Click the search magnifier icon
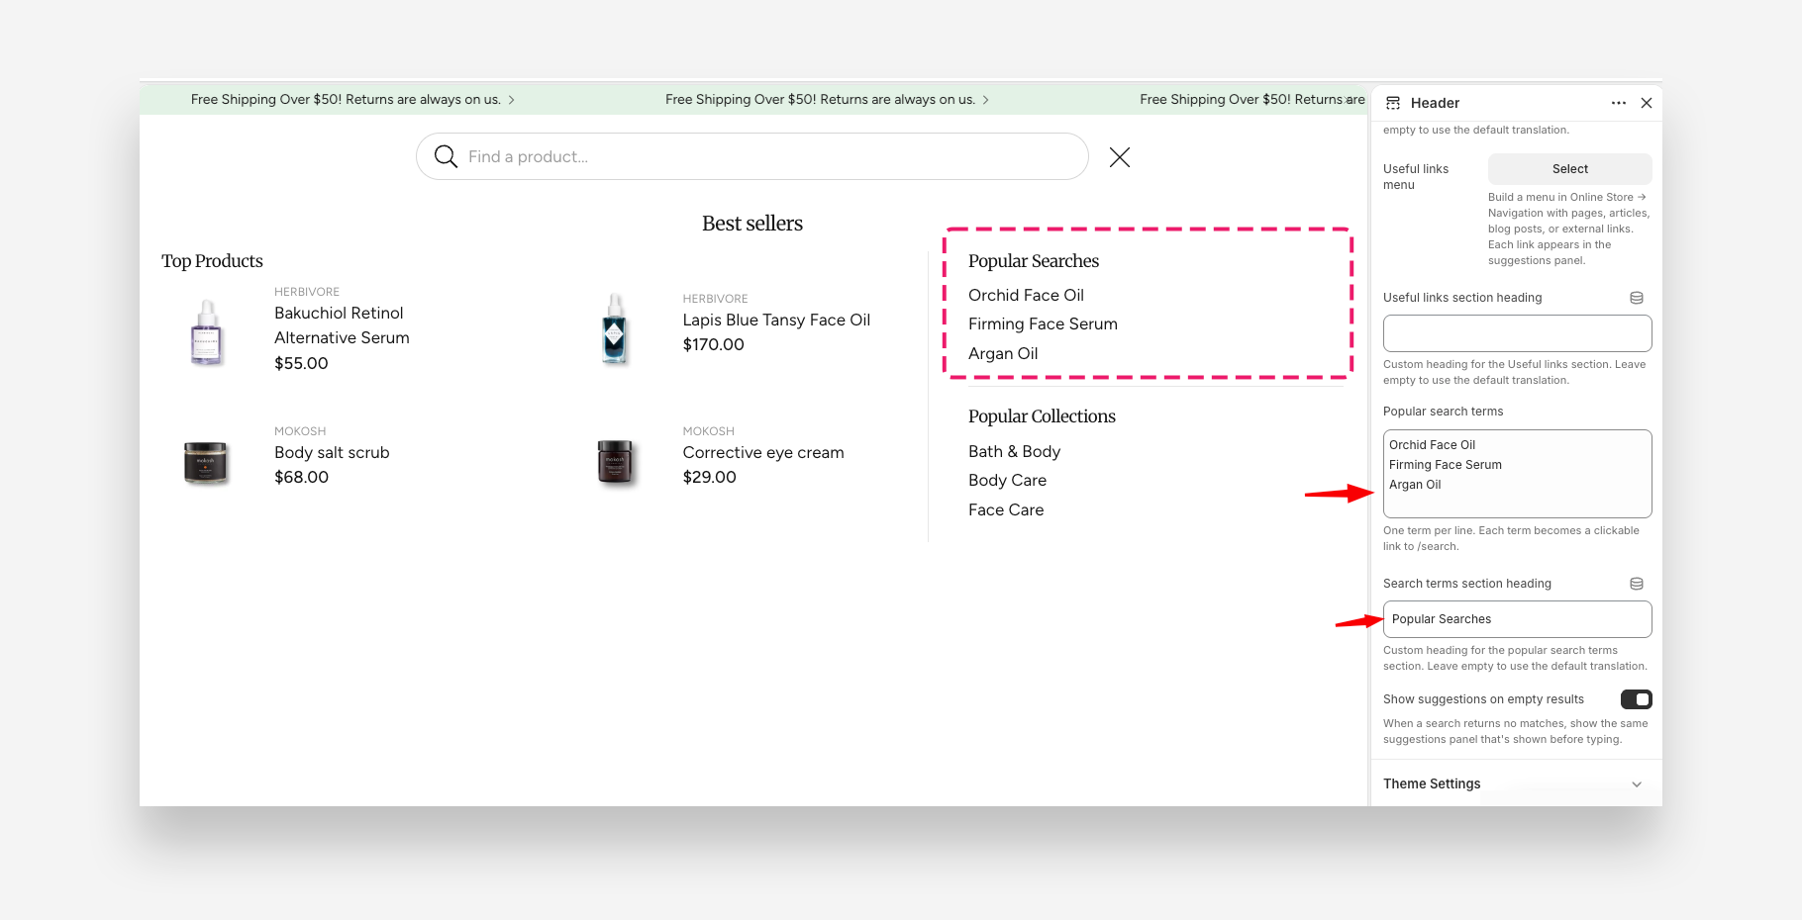 (446, 156)
